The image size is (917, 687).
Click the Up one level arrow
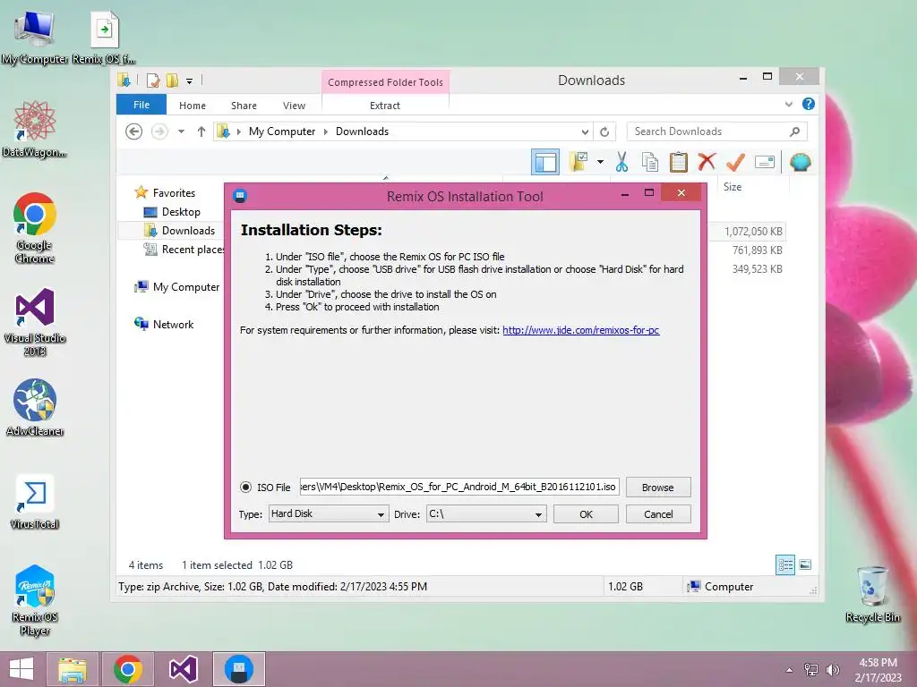201,131
